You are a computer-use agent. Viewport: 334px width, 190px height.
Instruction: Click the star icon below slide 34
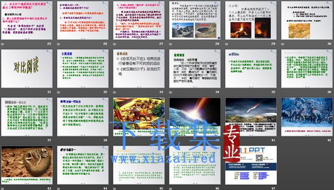point(171,92)
